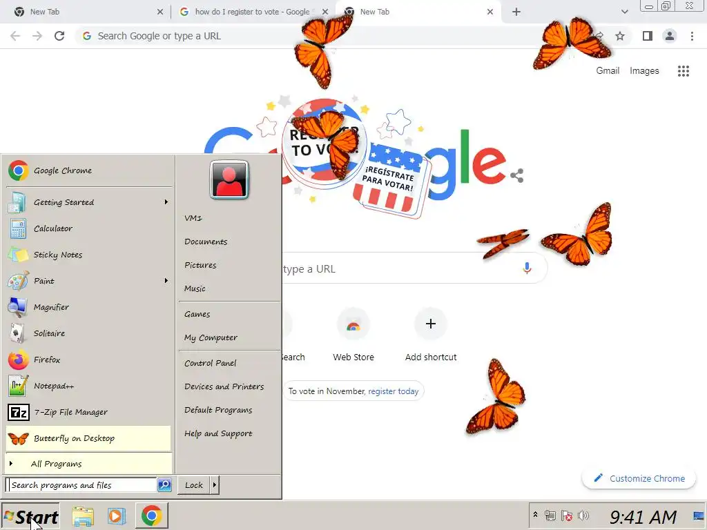Open Chrome profile avatar menu

point(670,36)
